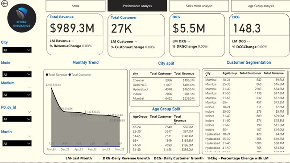The width and height of the screenshot is (290, 163).
Task: Sort Age Group Split by AgeGroup header
Action: [140, 117]
